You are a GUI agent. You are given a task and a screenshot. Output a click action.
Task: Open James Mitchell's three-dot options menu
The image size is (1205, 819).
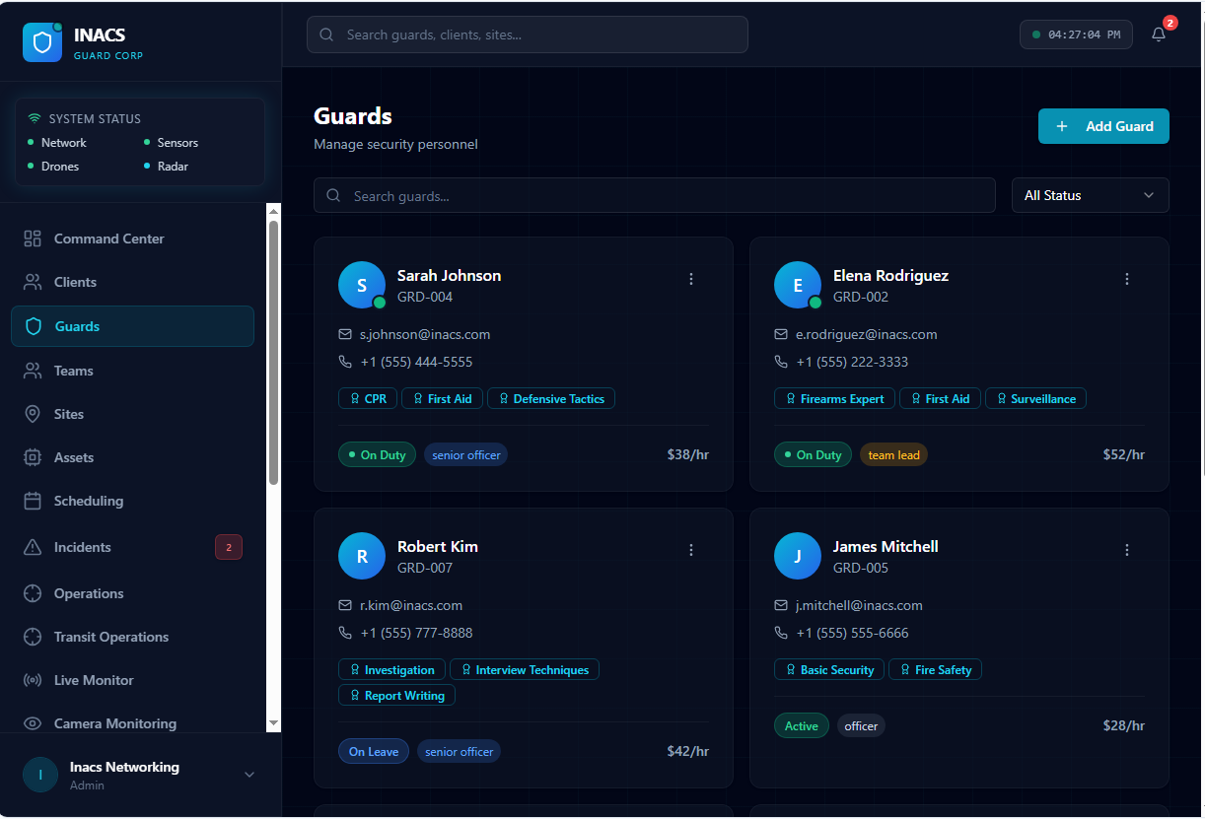pos(1127,550)
